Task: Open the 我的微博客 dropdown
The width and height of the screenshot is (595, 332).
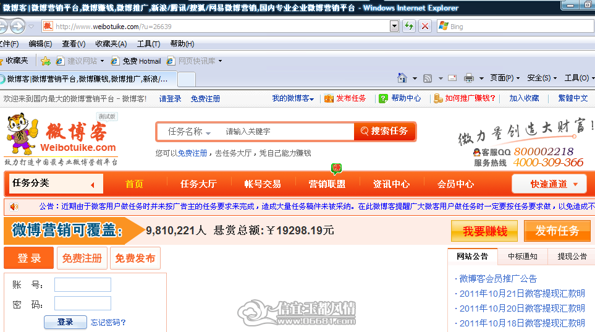Action: [293, 98]
